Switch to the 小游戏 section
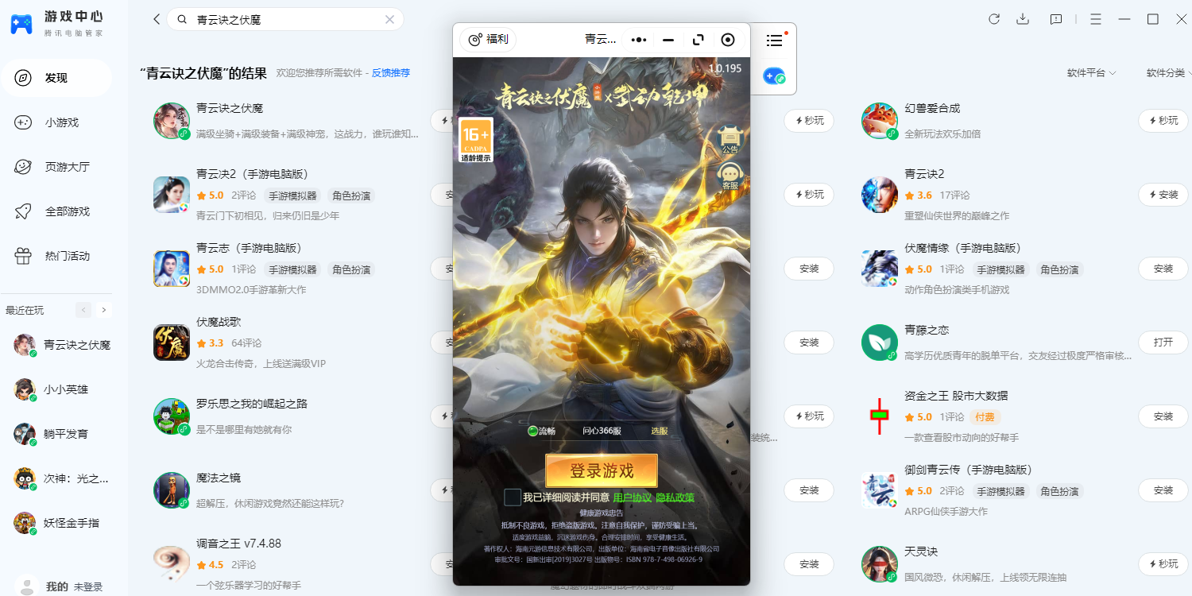The height and width of the screenshot is (596, 1192). click(x=56, y=122)
